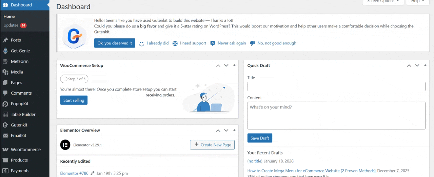Click the Step 3 of 5 progress indicator
The image size is (434, 177).
(74, 79)
